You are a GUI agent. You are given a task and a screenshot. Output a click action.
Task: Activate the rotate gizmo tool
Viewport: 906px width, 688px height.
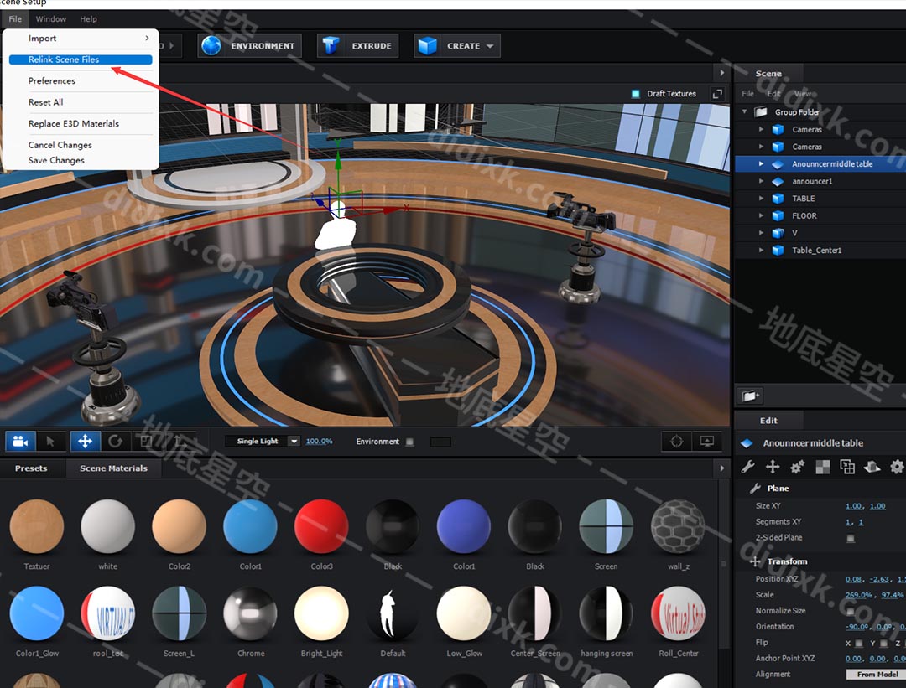pos(116,442)
